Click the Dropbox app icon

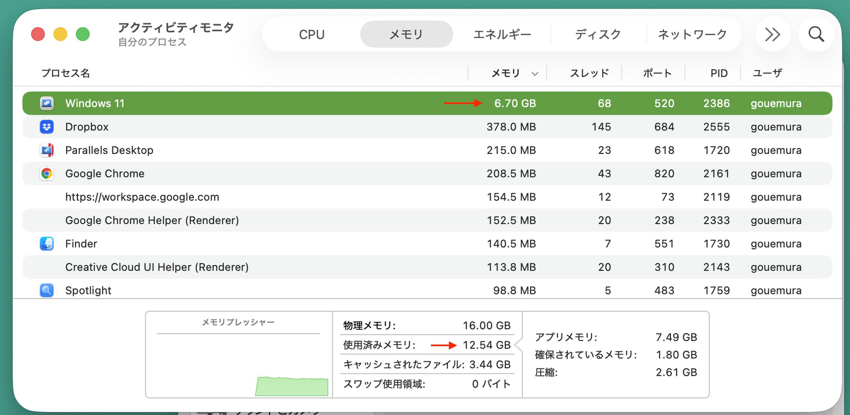(x=46, y=127)
